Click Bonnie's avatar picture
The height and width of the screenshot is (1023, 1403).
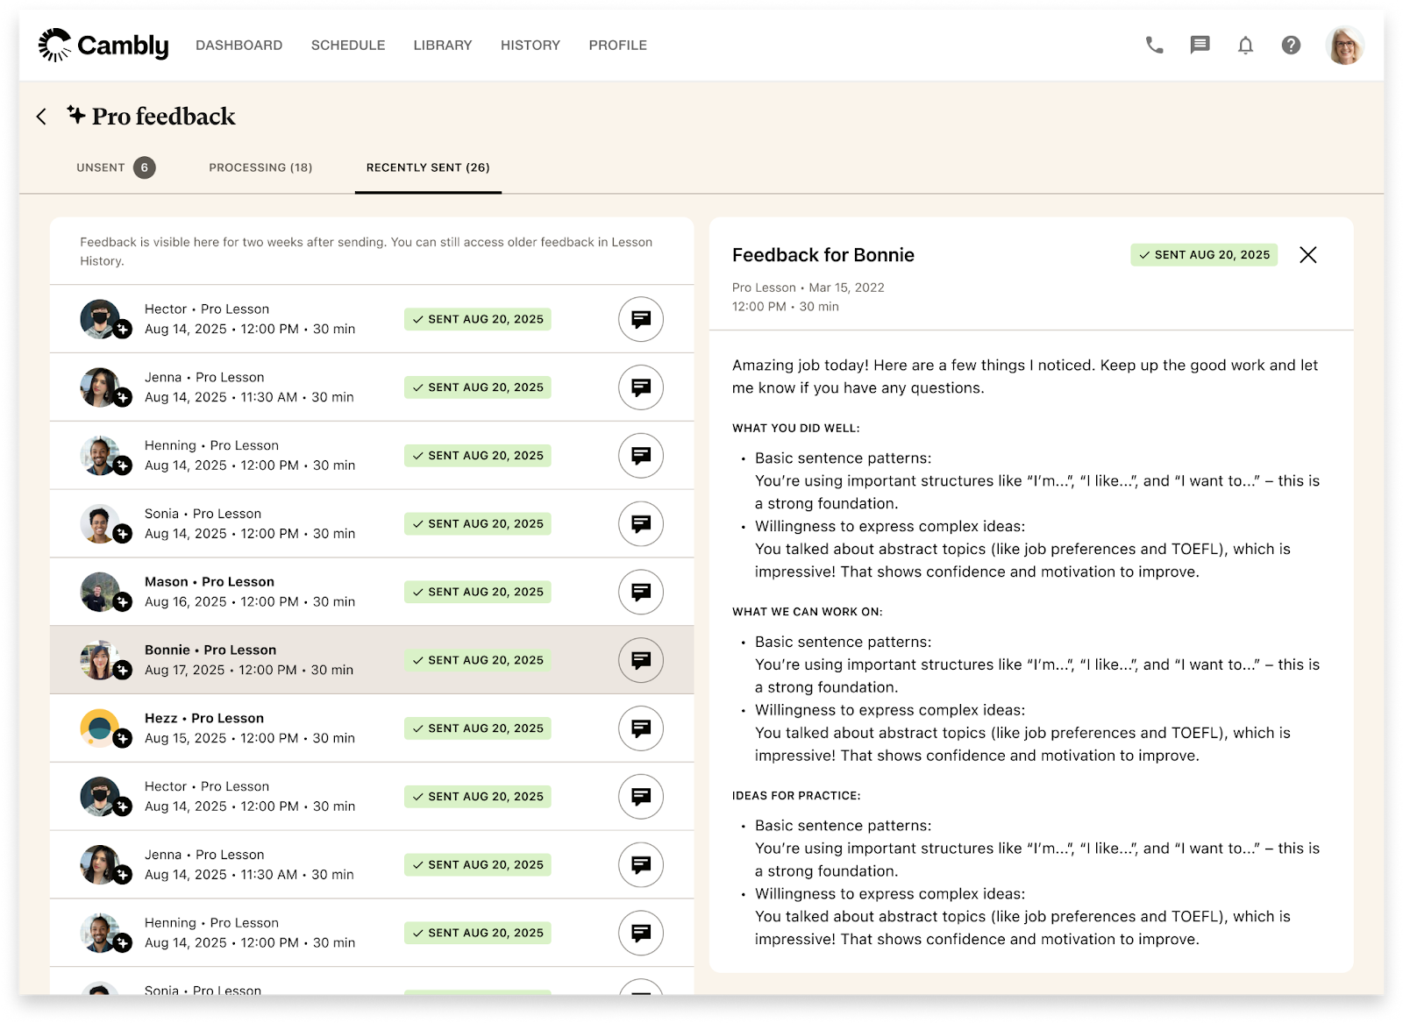click(100, 660)
